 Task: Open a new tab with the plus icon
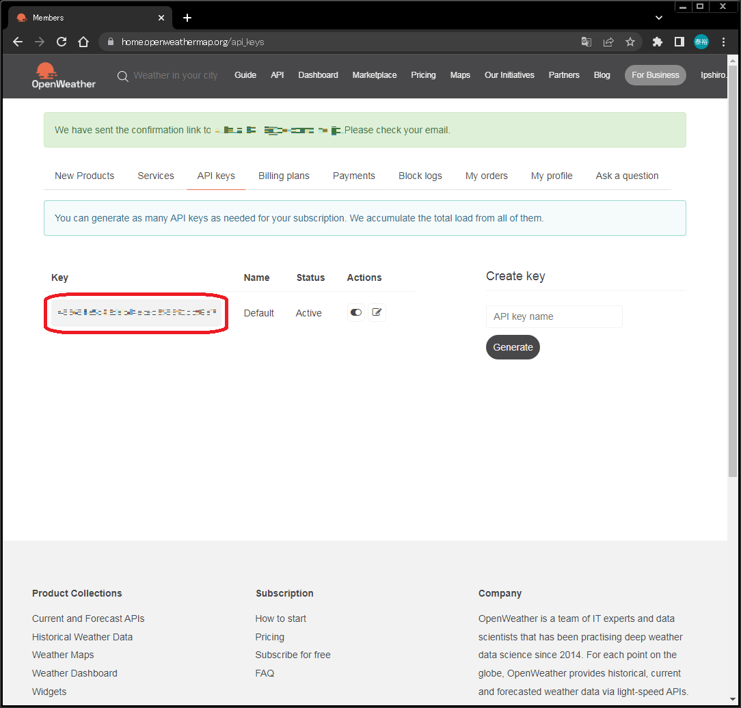point(187,18)
